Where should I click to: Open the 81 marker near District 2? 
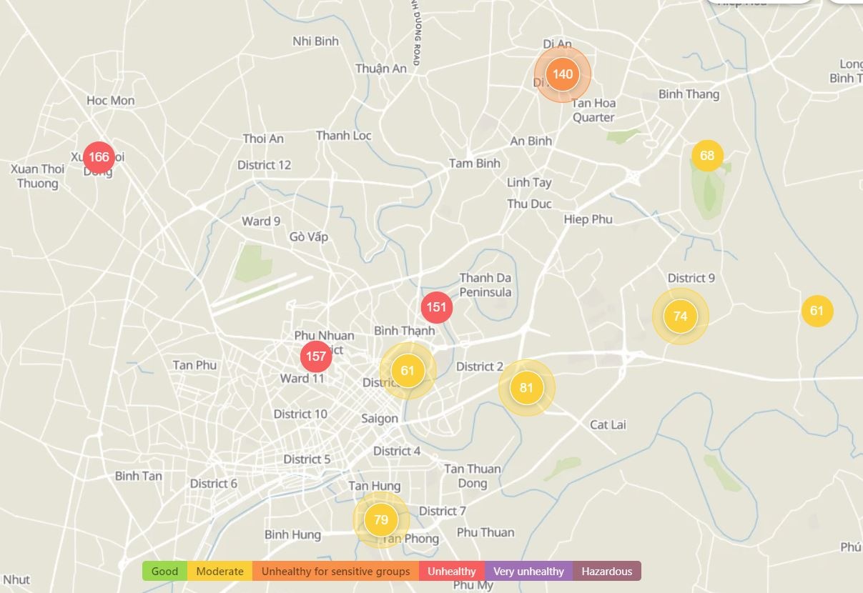coord(526,388)
